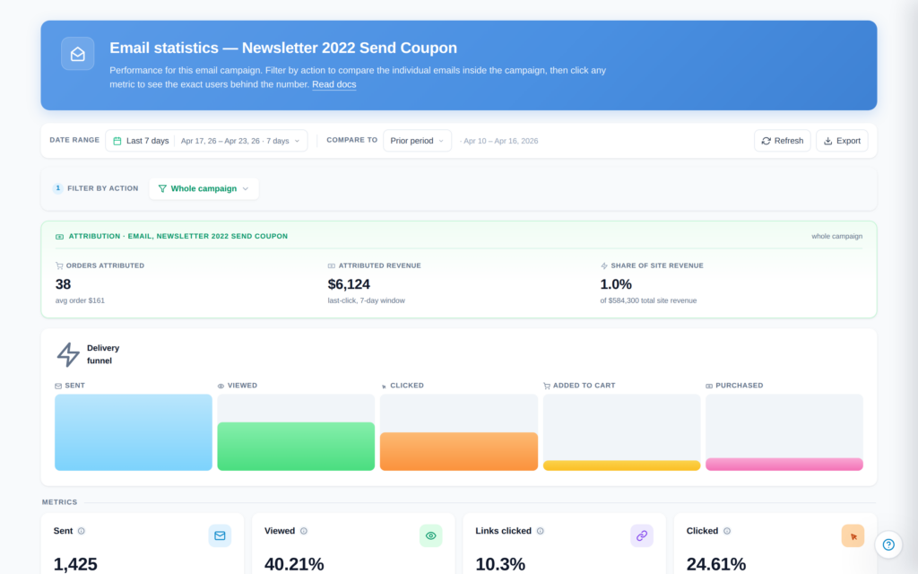
Task: Click the lightning bolt Delivery funnel icon
Action: pos(68,354)
